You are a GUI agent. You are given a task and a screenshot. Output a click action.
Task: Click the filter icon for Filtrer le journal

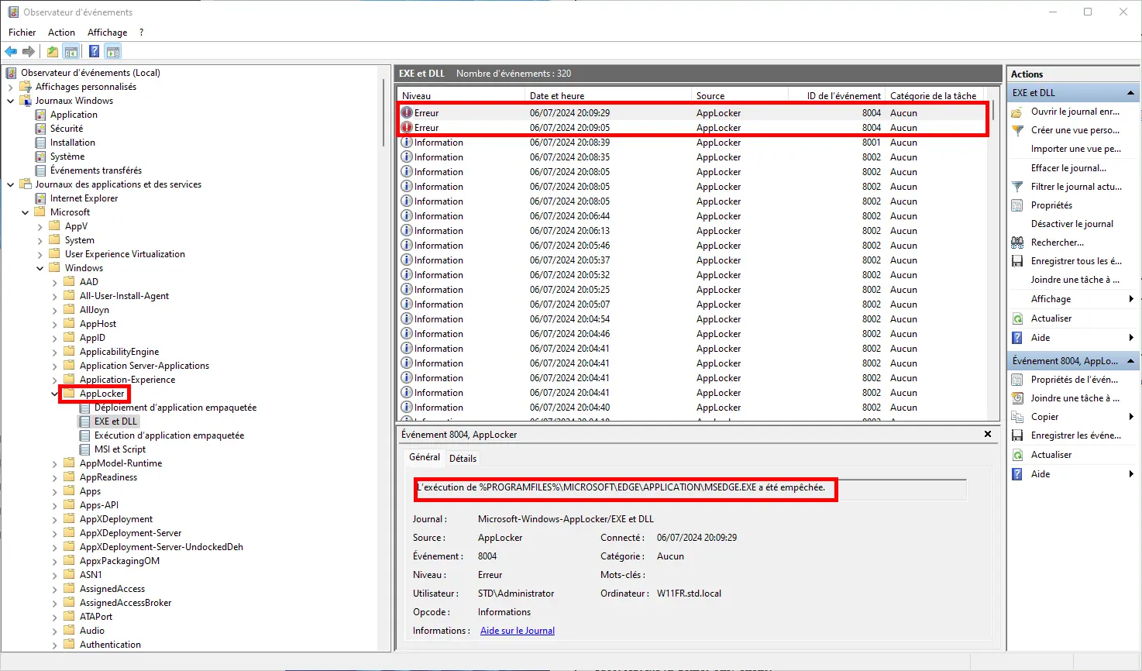1017,187
